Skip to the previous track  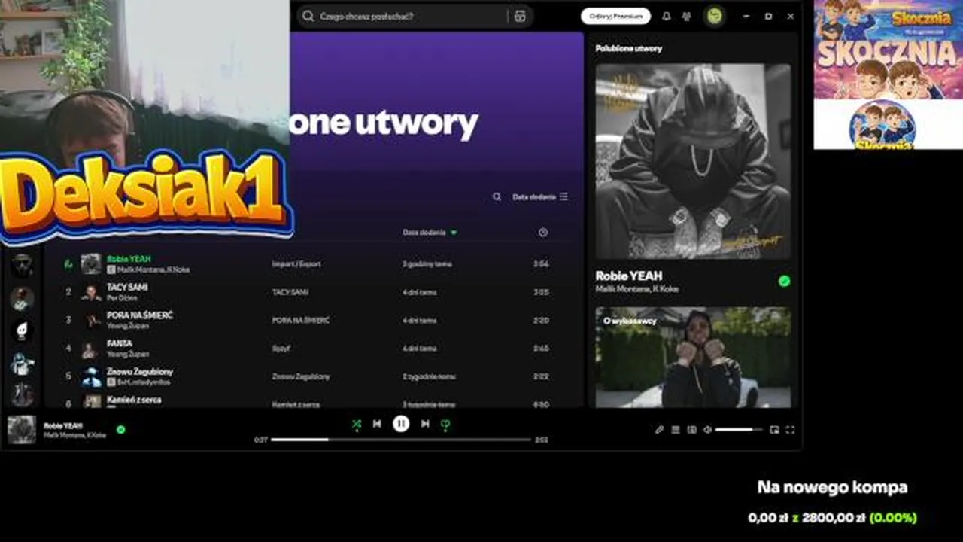377,424
